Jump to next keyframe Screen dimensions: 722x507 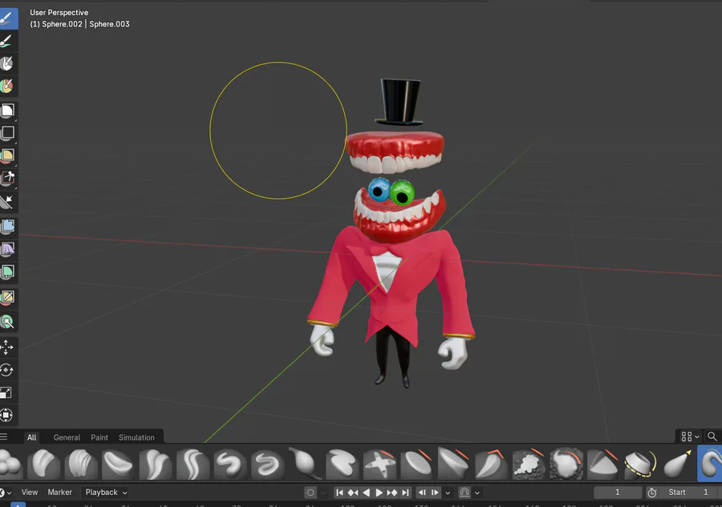coord(391,493)
